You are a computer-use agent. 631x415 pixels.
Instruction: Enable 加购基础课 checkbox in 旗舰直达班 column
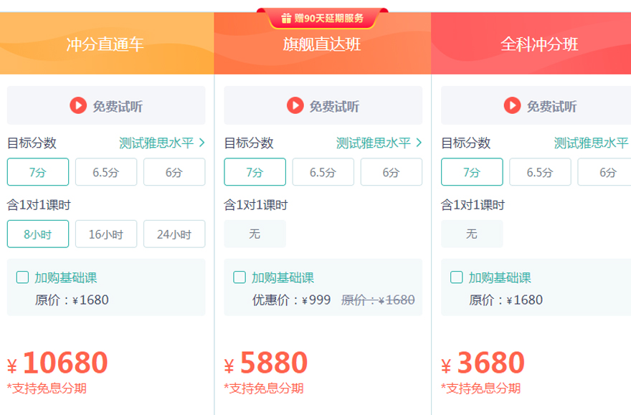point(239,278)
